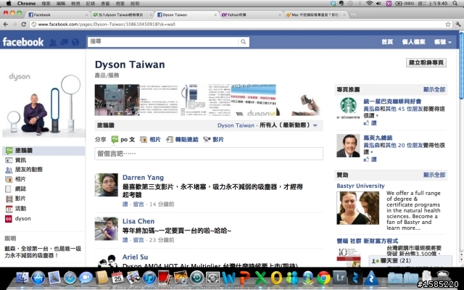The width and height of the screenshot is (464, 290).
Task: Open iTunes from the Dock
Action: point(149,278)
